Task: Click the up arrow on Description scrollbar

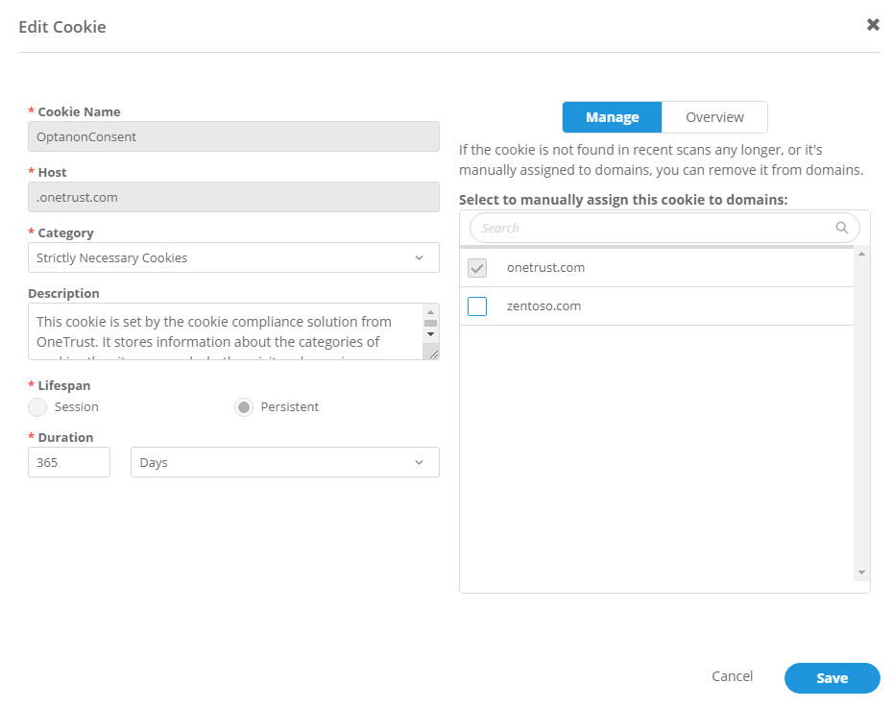Action: pos(431,310)
